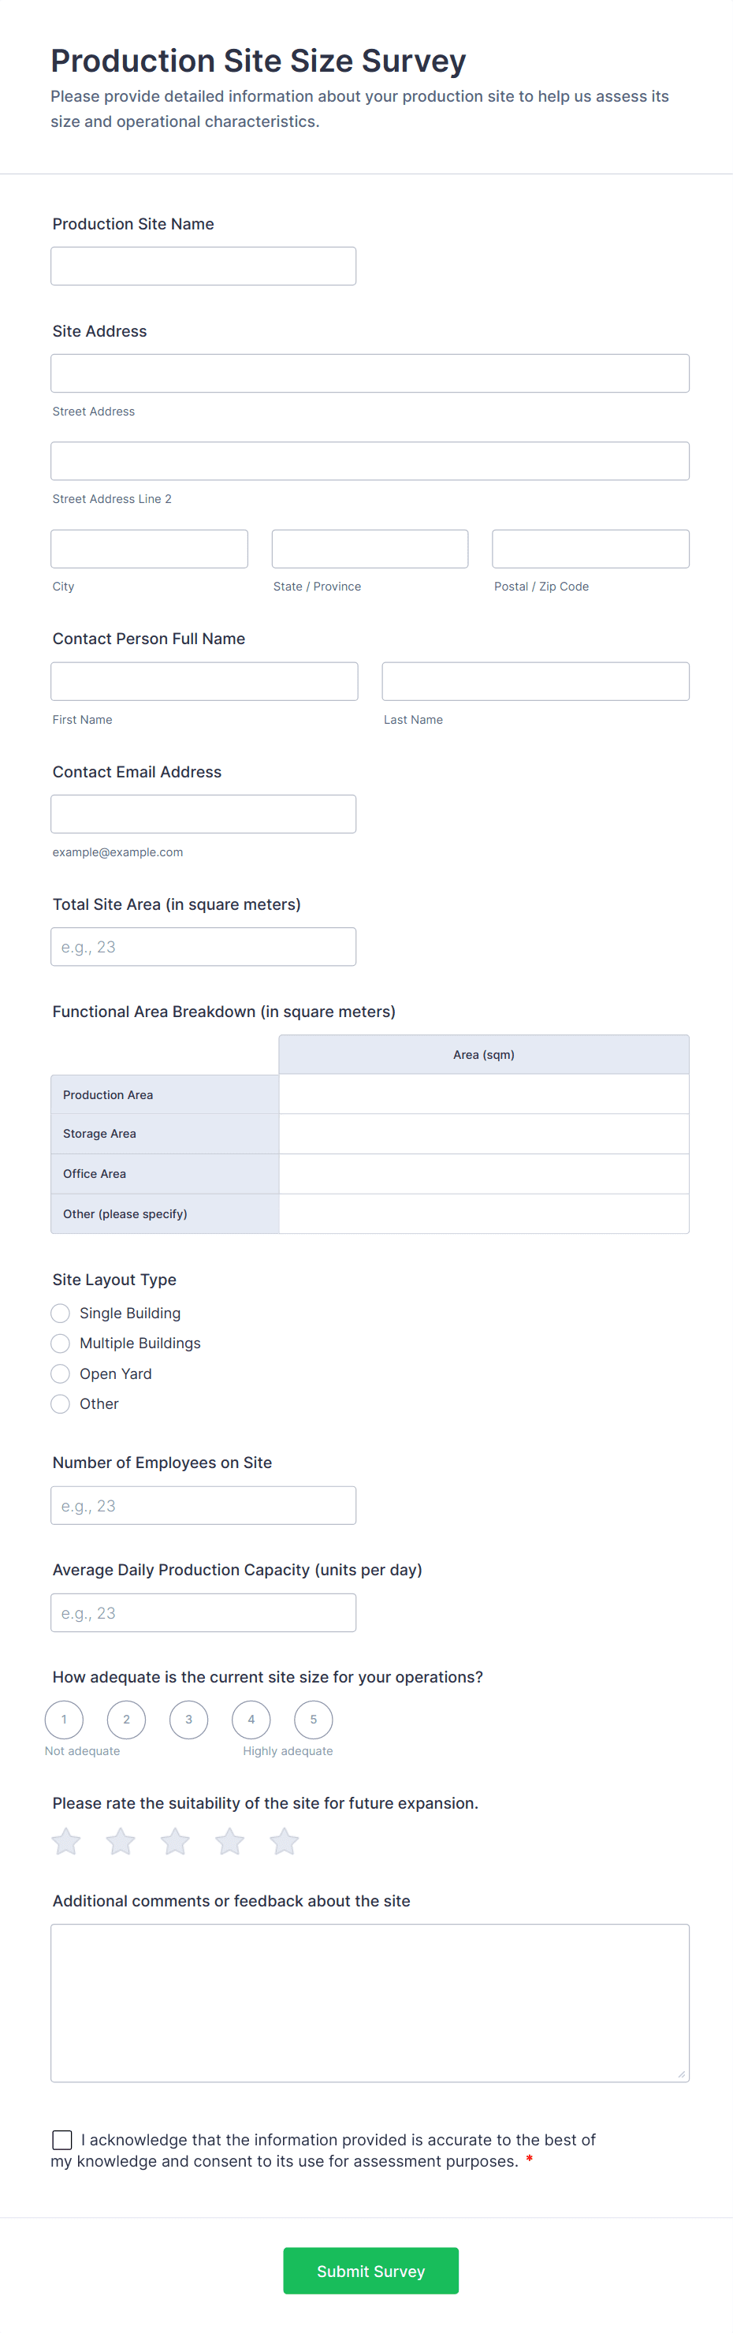The height and width of the screenshot is (2333, 733).
Task: Choose "Multiple Buildings" as site layout
Action: 60,1343
